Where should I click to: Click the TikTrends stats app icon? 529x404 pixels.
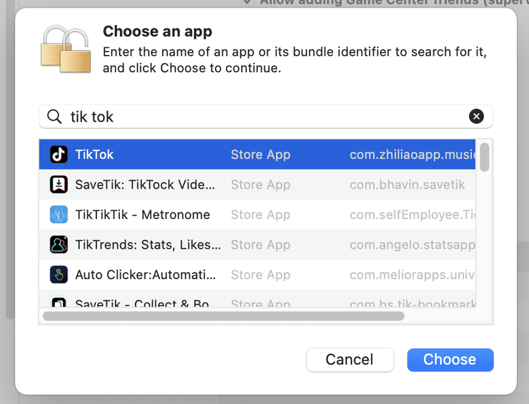click(x=59, y=244)
